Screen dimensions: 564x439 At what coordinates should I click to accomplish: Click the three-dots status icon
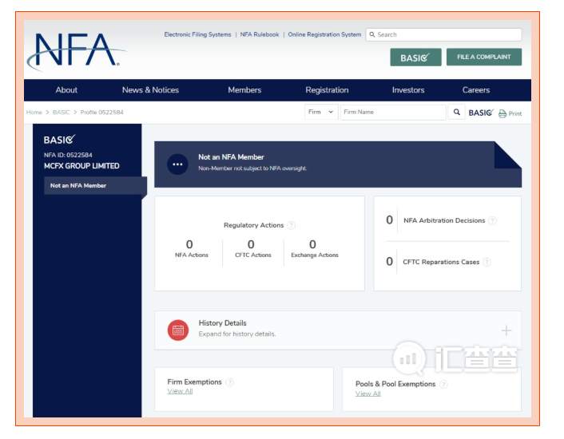(177, 164)
